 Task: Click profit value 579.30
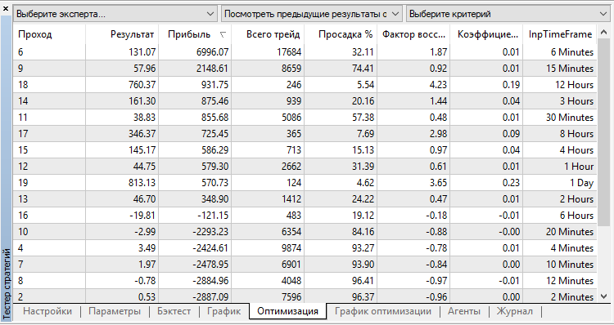pyautogui.click(x=216, y=167)
